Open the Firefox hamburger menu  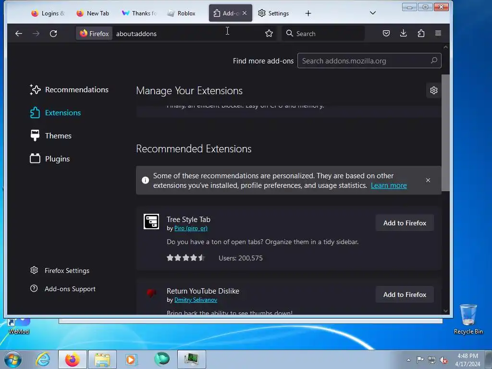pyautogui.click(x=438, y=33)
